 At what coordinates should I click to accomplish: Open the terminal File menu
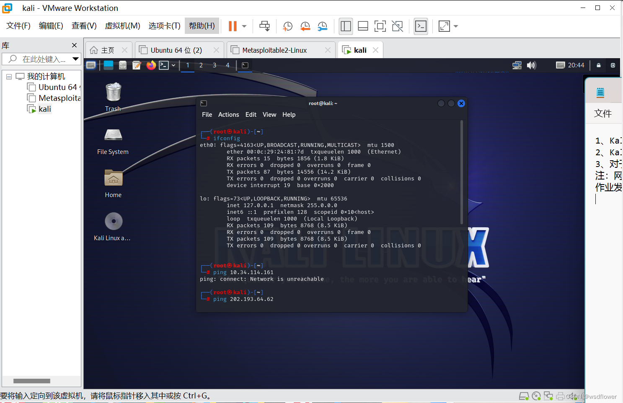point(207,114)
